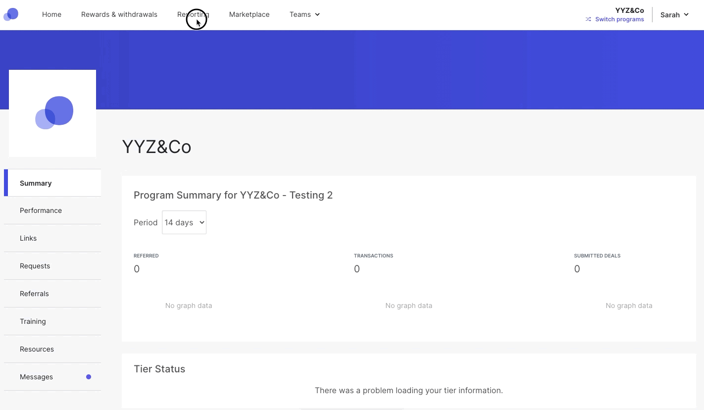Open the Resources sidebar item
Viewport: 704px width, 410px height.
[52, 349]
